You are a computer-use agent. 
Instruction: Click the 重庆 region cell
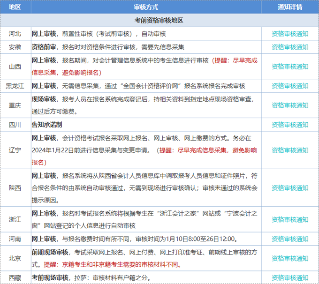point(15,105)
